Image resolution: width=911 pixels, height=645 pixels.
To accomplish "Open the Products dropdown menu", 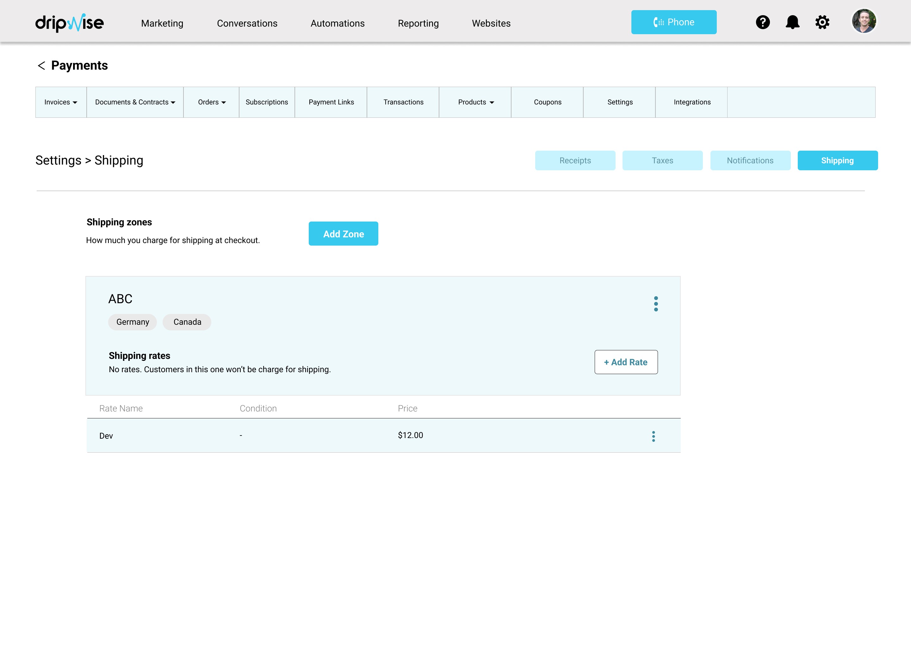I will point(475,102).
